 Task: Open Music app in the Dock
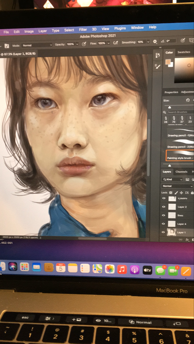click(x=122, y=270)
